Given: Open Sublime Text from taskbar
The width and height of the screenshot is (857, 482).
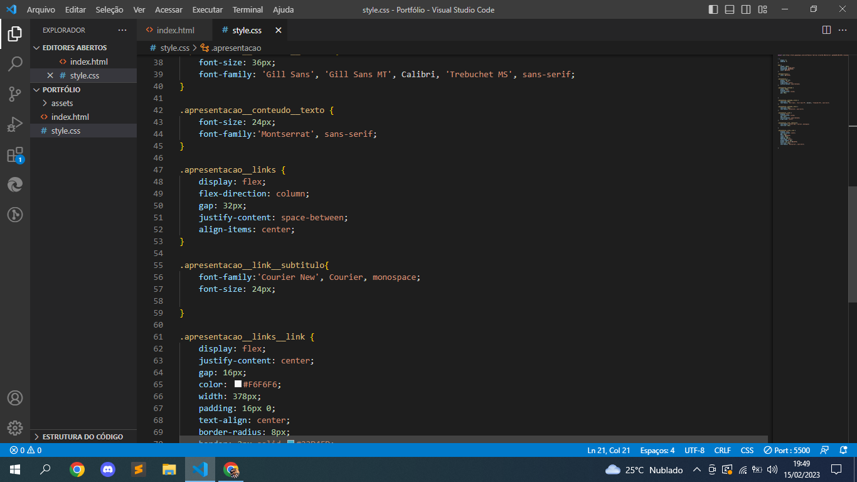Looking at the screenshot, I should (x=139, y=469).
